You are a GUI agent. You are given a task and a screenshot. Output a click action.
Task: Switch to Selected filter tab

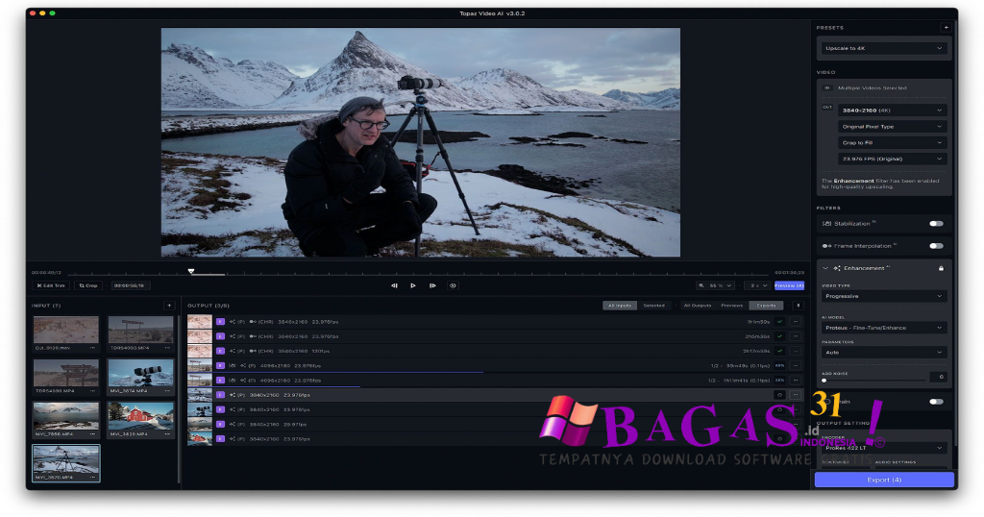[x=653, y=306]
